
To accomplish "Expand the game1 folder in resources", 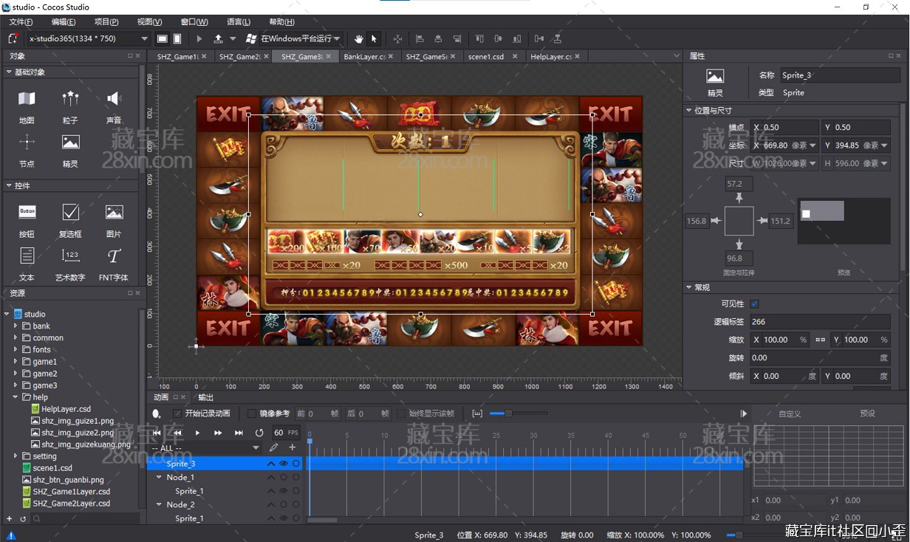I will [x=16, y=362].
